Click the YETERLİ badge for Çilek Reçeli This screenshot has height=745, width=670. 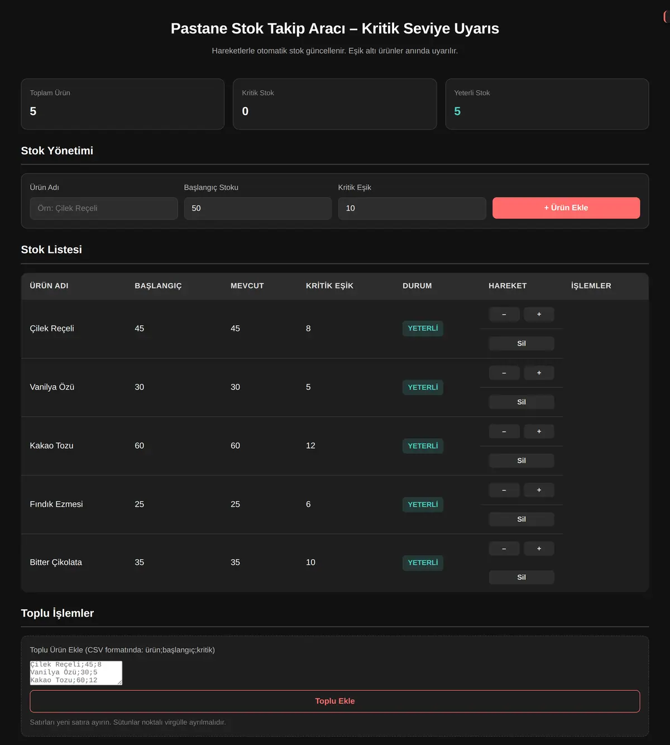423,328
